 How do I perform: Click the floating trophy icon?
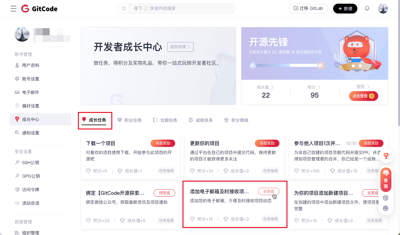[386, 156]
